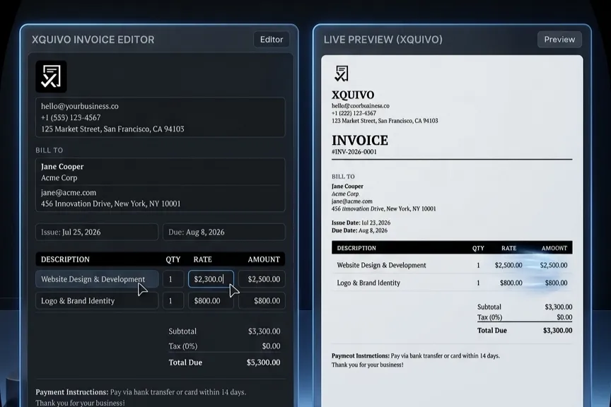Edit the quantity field for Logo & Brand Identity

point(173,301)
